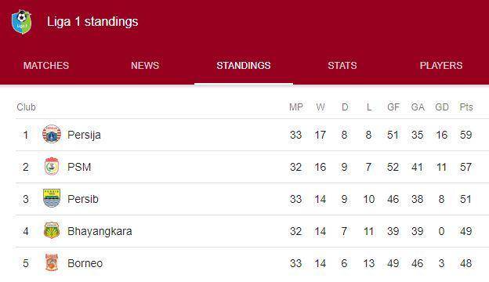Click the Liga 1 standings title

[92, 22]
